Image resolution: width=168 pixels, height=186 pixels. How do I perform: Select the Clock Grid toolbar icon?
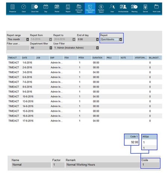tap(35, 8)
